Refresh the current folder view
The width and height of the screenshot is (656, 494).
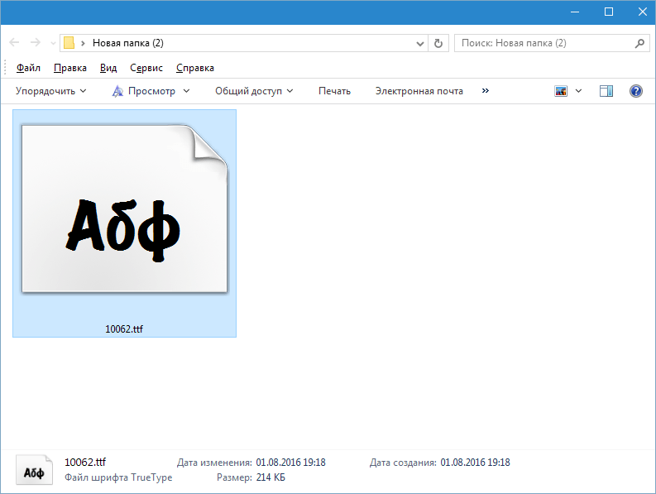[x=438, y=43]
